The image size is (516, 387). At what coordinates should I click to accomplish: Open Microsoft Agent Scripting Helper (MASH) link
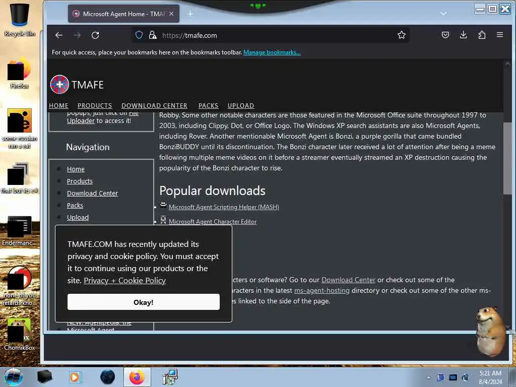click(x=224, y=207)
